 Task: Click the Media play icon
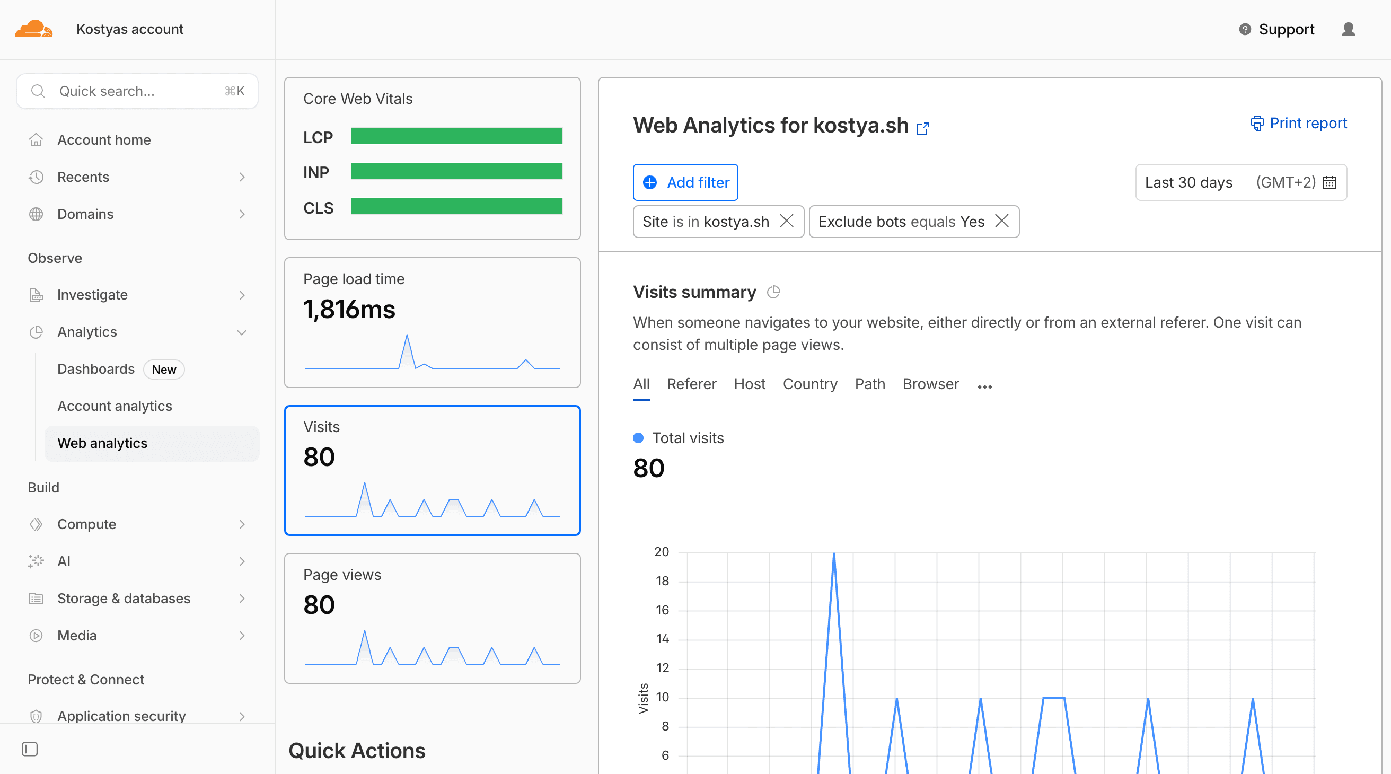pyautogui.click(x=36, y=636)
